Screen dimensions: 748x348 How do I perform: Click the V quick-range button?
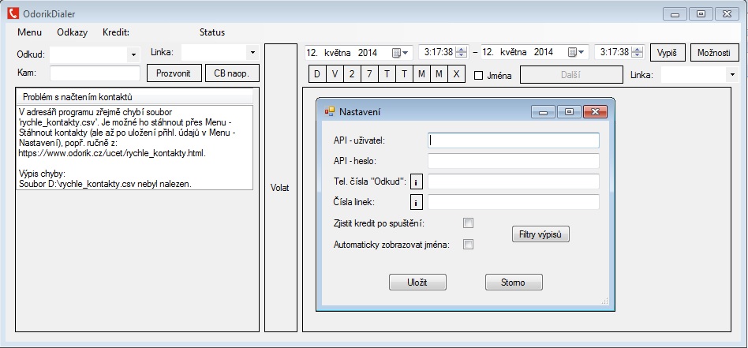click(335, 74)
